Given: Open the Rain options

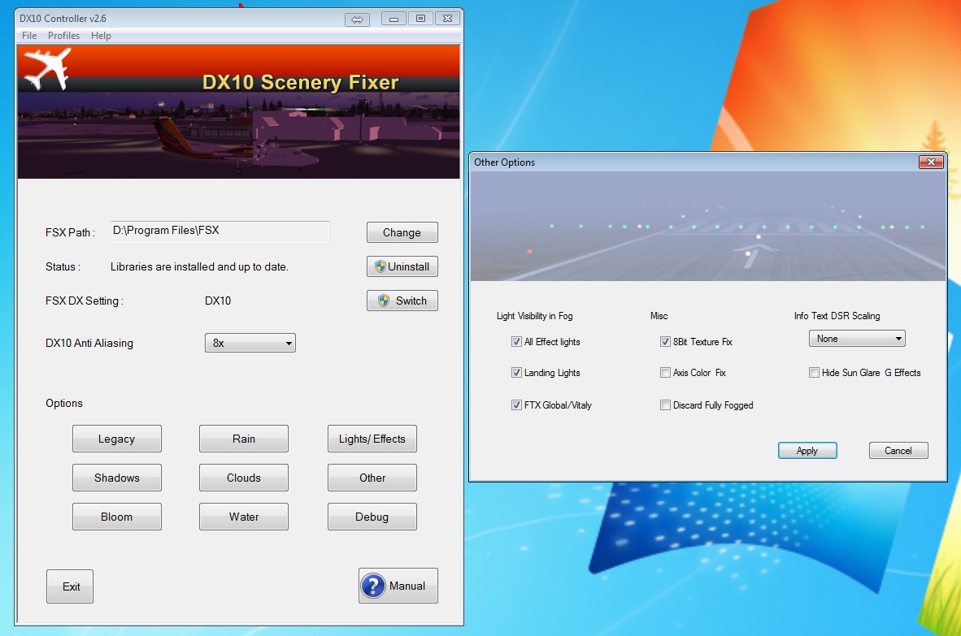Looking at the screenshot, I should (243, 439).
